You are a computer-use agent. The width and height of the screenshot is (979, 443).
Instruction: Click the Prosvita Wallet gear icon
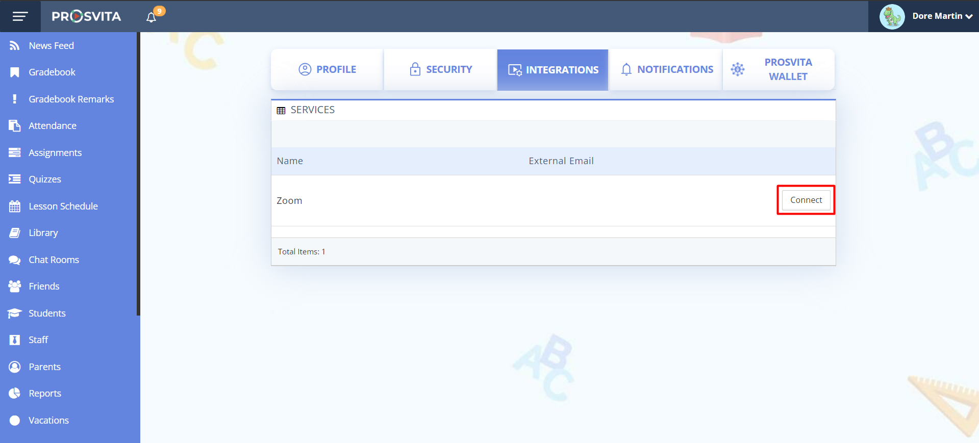point(738,69)
